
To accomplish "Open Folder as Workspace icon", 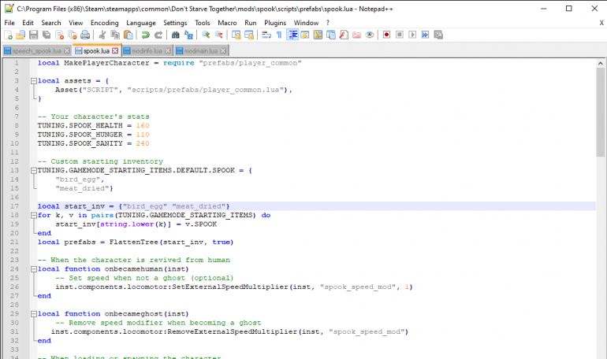I will [356, 35].
